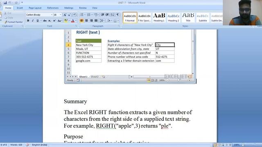Click Grow Font button

click(65, 15)
